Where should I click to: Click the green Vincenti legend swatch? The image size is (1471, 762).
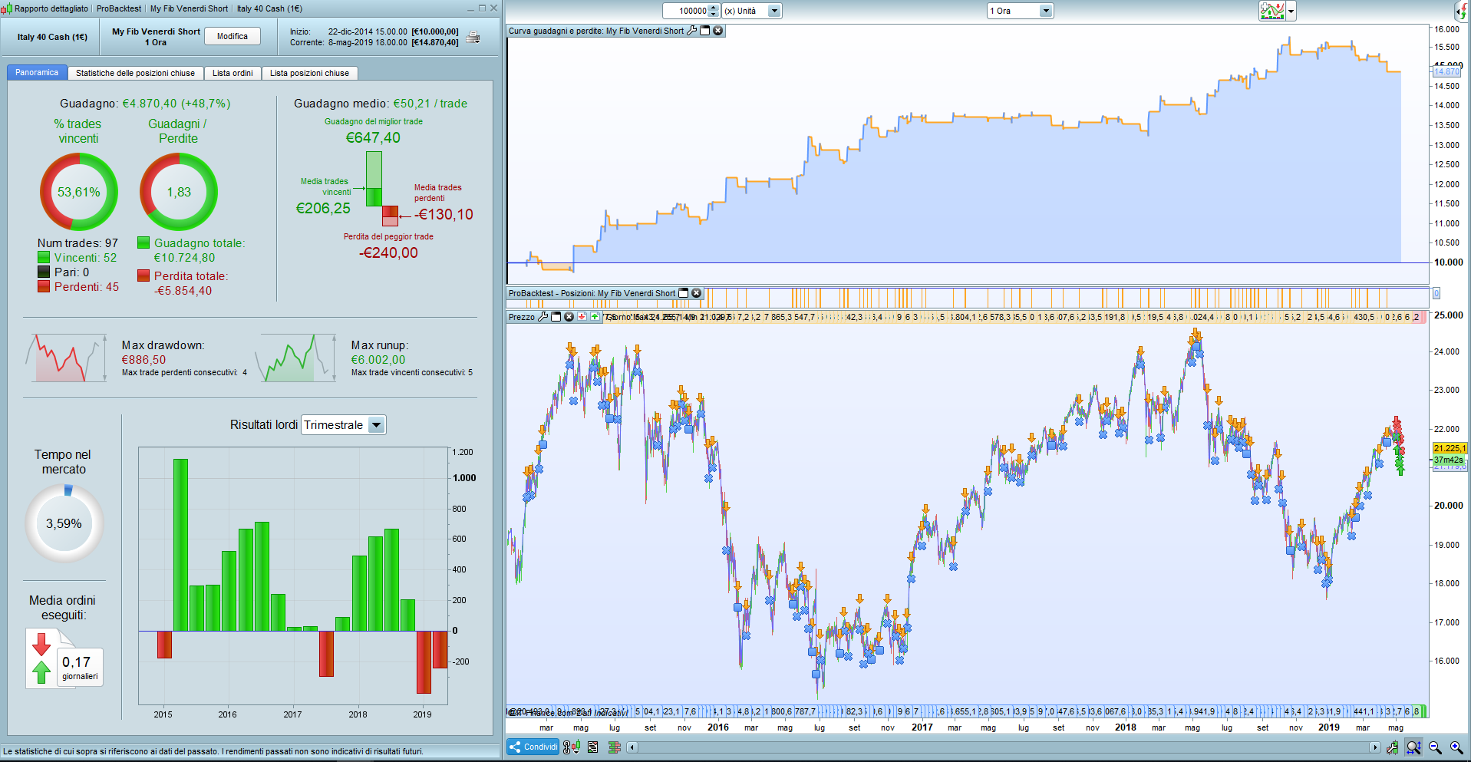click(44, 258)
